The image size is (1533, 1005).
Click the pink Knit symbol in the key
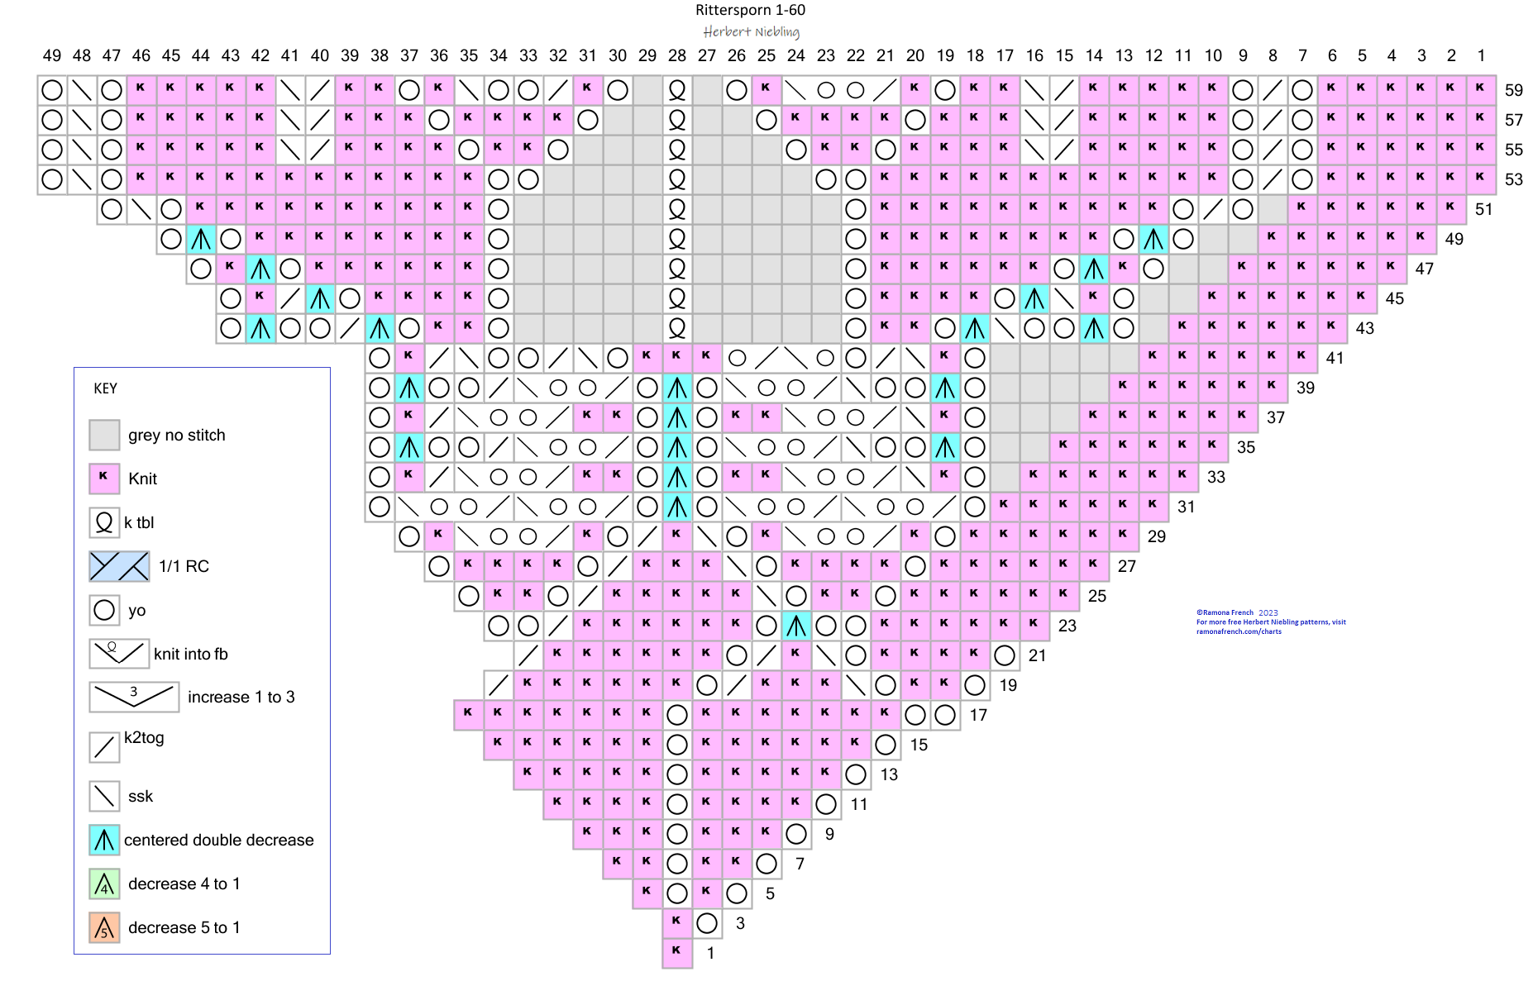pos(104,479)
